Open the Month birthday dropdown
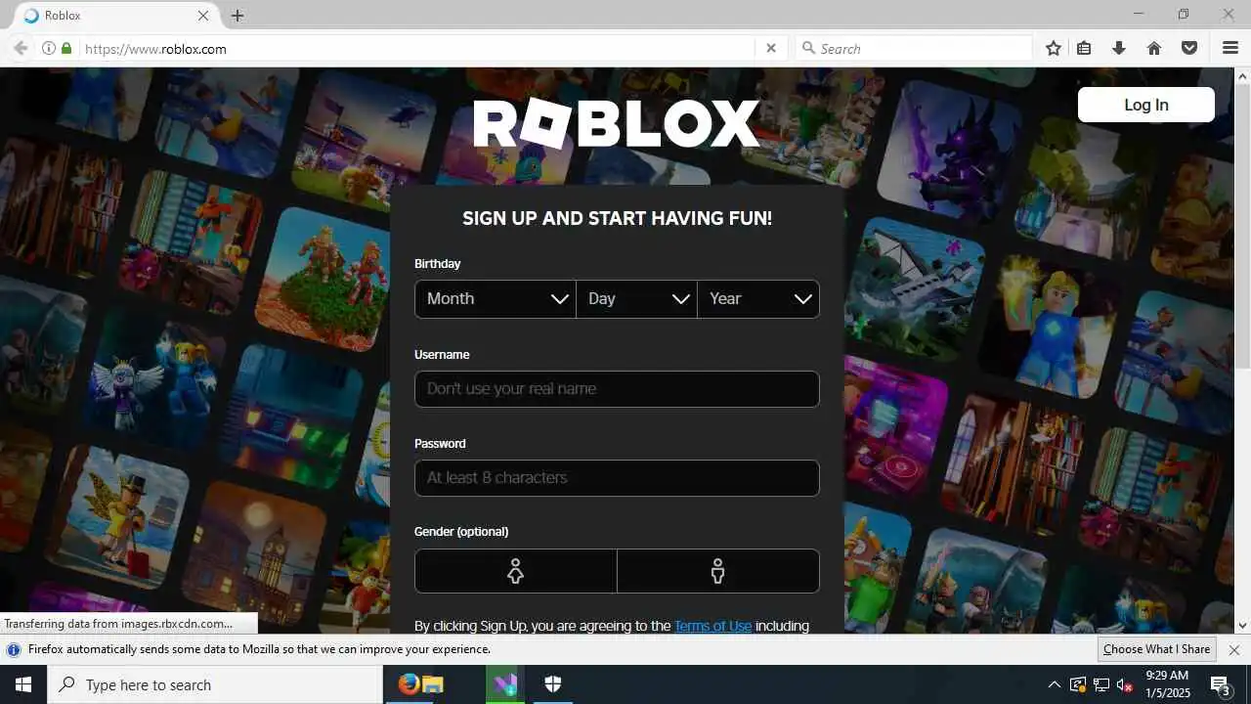1251x704 pixels. pyautogui.click(x=496, y=299)
